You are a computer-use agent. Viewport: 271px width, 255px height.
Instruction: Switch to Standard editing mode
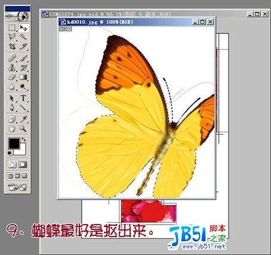[12, 164]
